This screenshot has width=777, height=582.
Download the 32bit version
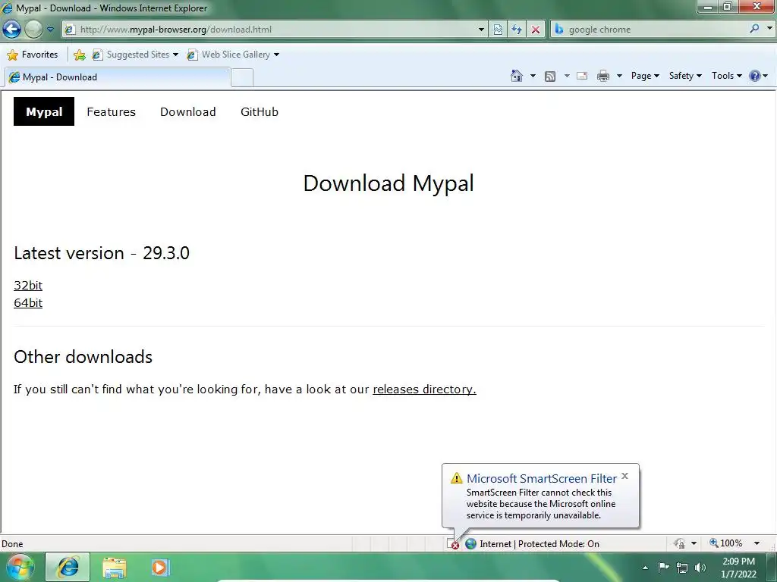coord(28,286)
